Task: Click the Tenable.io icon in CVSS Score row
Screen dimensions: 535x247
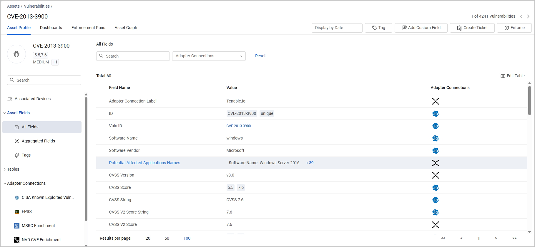Action: point(435,188)
